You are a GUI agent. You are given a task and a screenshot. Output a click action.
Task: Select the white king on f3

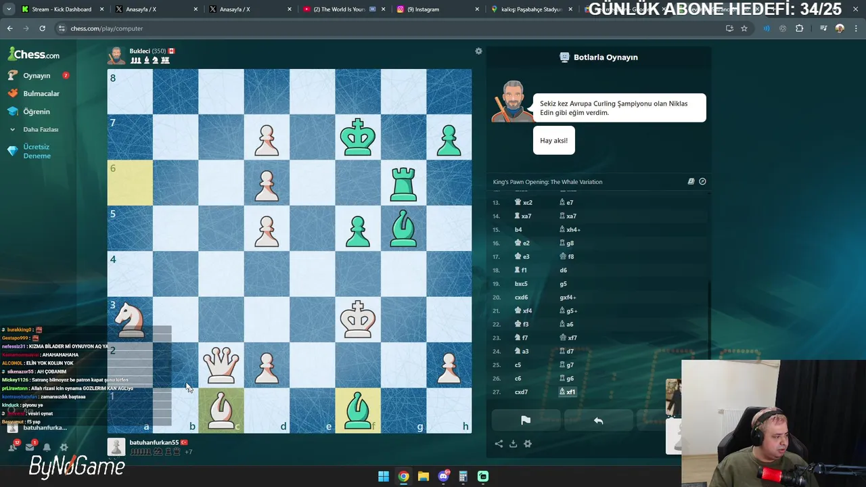358,319
